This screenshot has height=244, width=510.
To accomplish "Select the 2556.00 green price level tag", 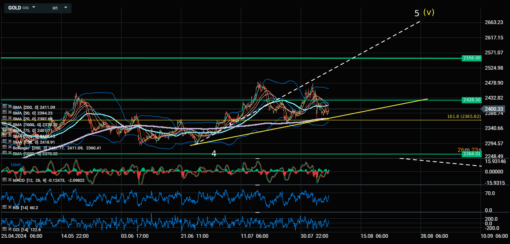I will pos(471,58).
